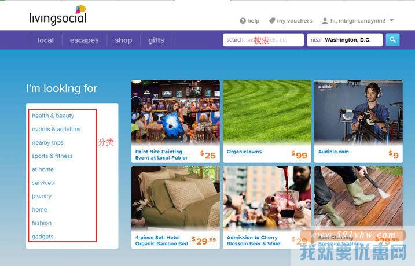Click into the search input field
Screen dimensions: 415x266
click(x=263, y=40)
